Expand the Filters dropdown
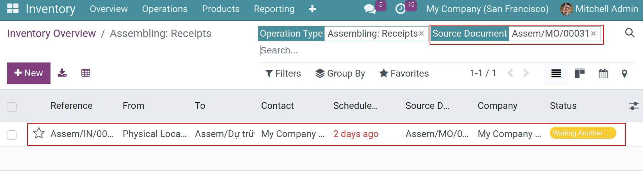Image resolution: width=643 pixels, height=172 pixels. (x=283, y=73)
